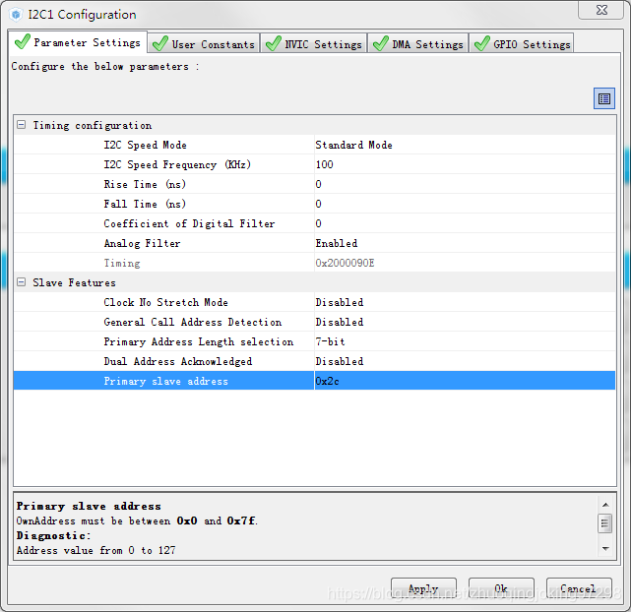The height and width of the screenshot is (612, 631).
Task: Click the Cancel button
Action: 579,589
